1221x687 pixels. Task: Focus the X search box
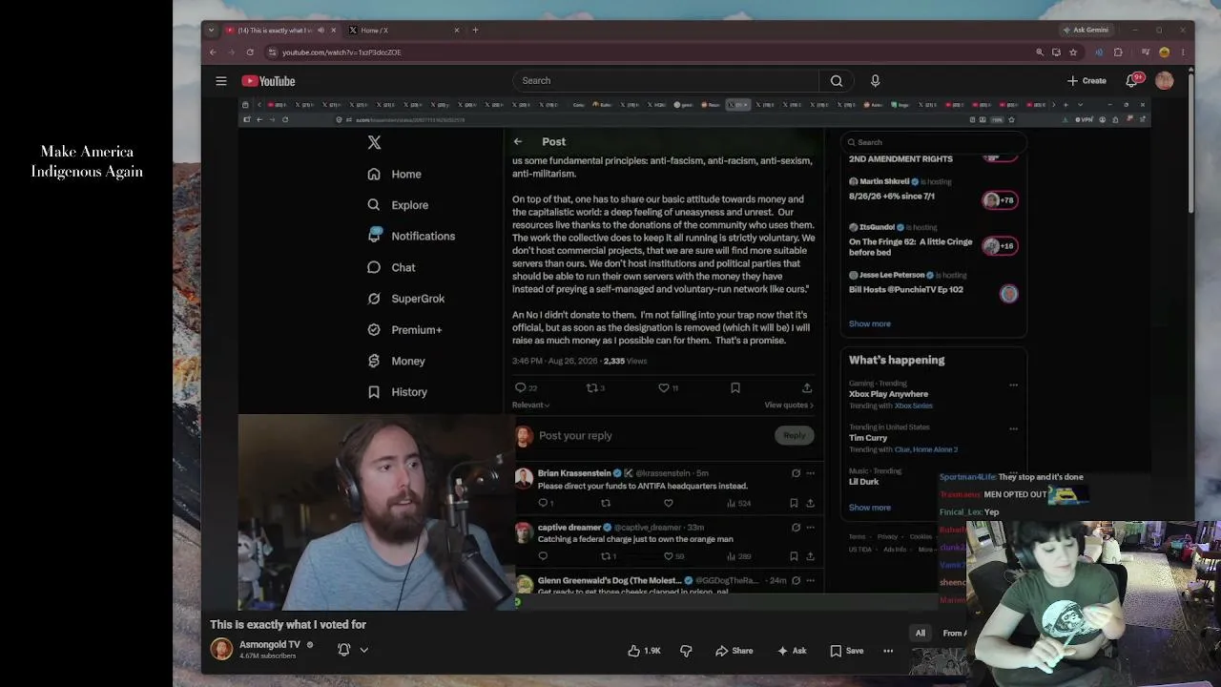[x=934, y=142]
